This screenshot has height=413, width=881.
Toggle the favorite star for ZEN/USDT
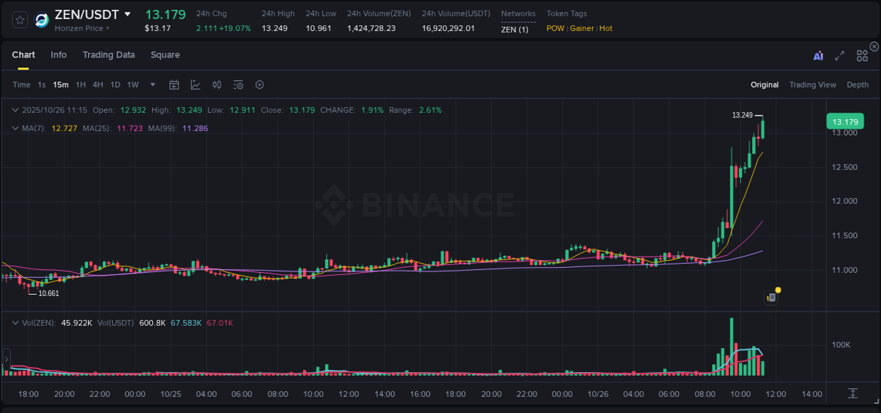click(x=18, y=20)
